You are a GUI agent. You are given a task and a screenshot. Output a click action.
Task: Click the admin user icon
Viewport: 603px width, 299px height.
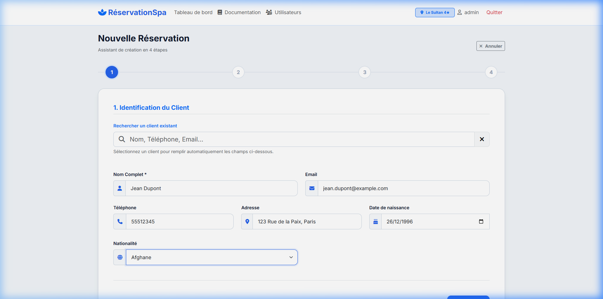point(459,12)
